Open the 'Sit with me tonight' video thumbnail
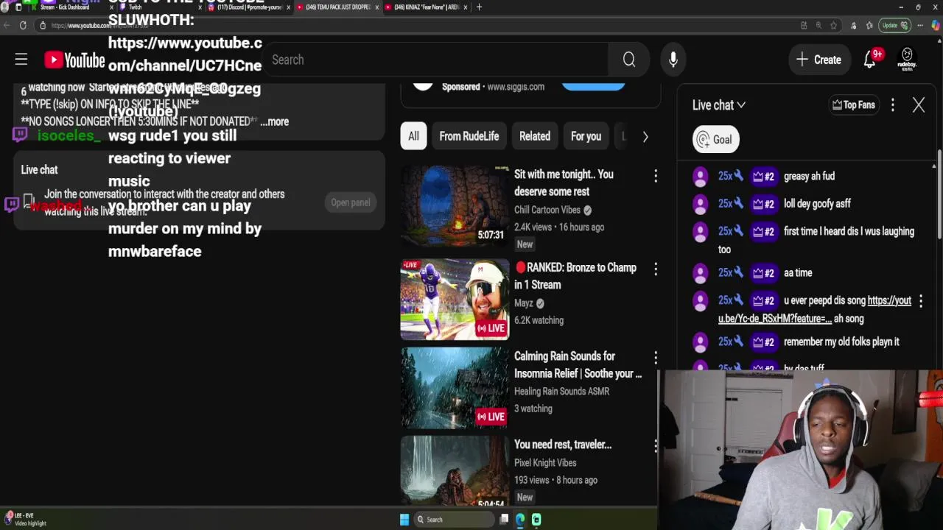This screenshot has width=943, height=530. (x=455, y=205)
